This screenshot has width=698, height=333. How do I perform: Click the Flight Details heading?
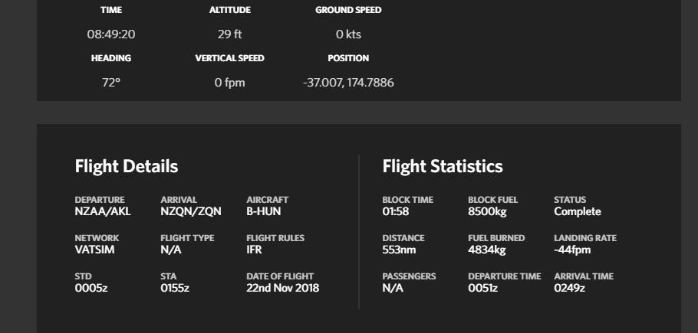click(x=127, y=166)
